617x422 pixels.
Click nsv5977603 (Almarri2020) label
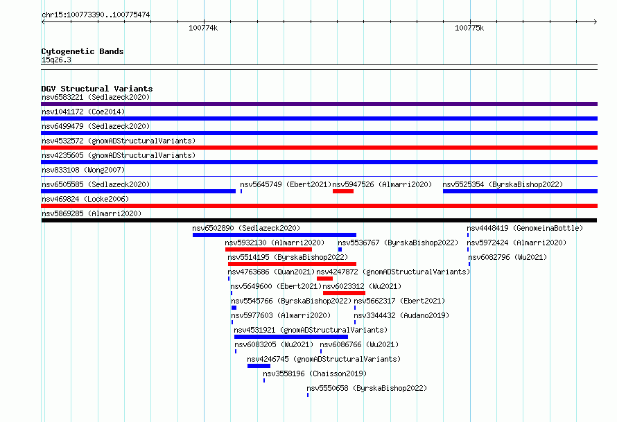click(281, 315)
